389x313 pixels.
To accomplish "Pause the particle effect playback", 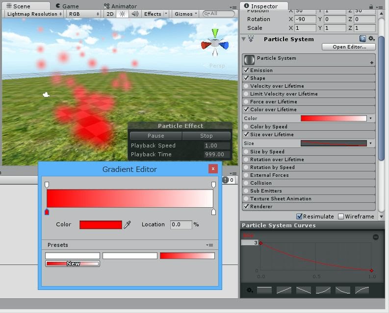I will click(156, 136).
